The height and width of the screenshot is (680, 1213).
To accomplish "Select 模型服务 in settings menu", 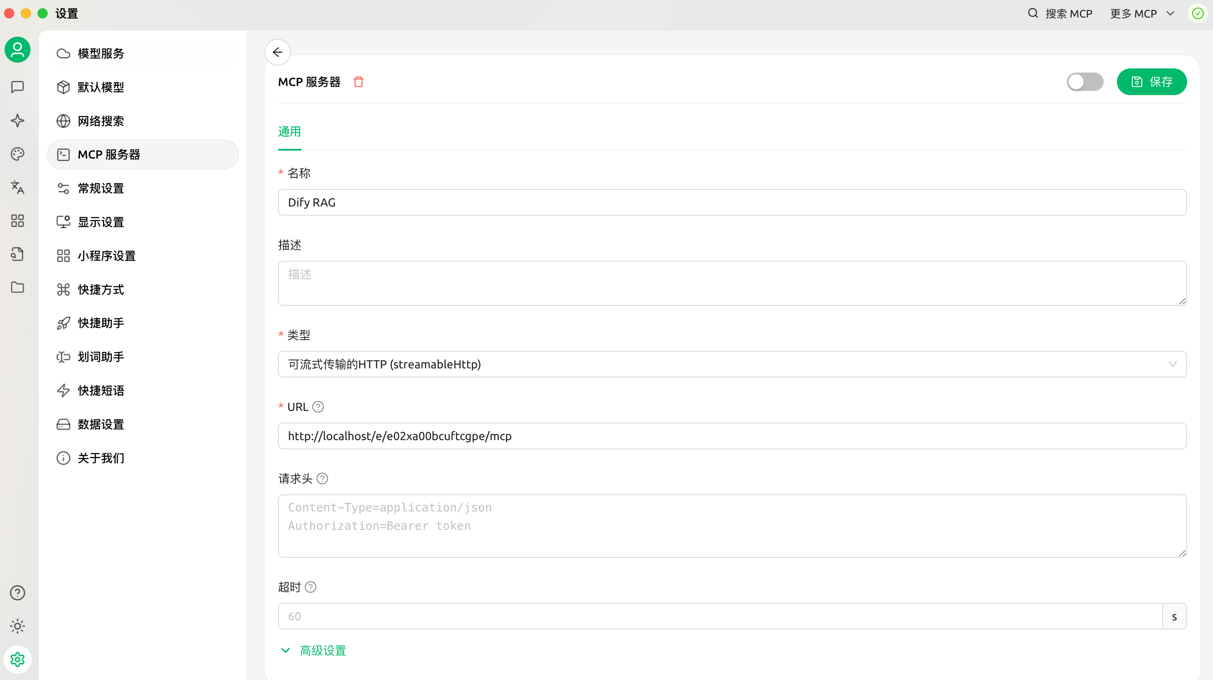I will pos(101,53).
